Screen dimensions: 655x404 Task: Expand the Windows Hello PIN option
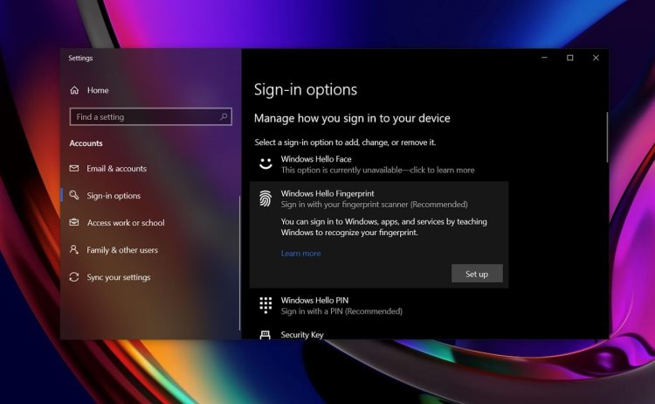379,305
